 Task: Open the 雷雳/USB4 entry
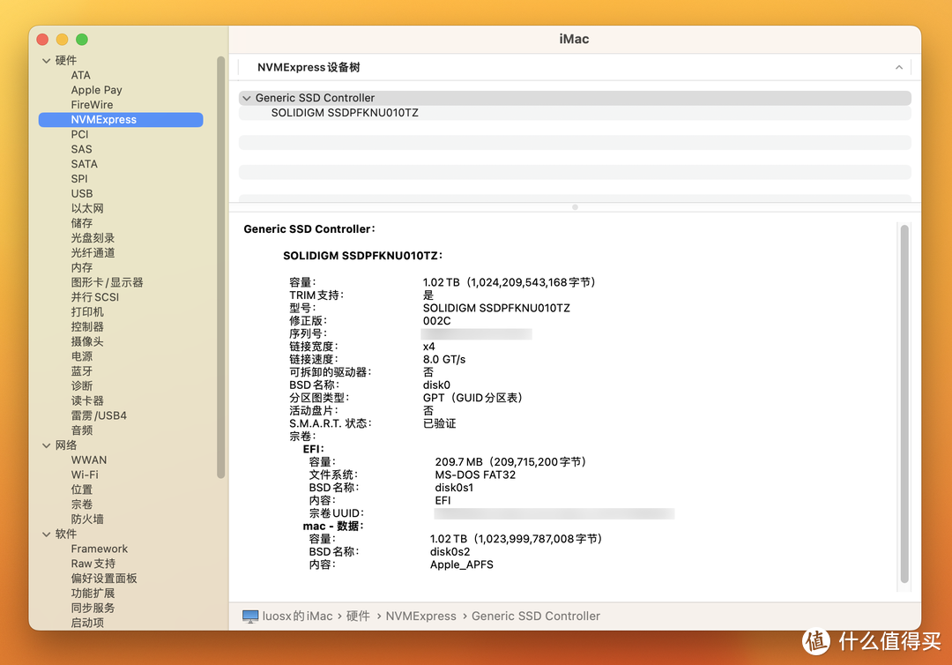[99, 416]
